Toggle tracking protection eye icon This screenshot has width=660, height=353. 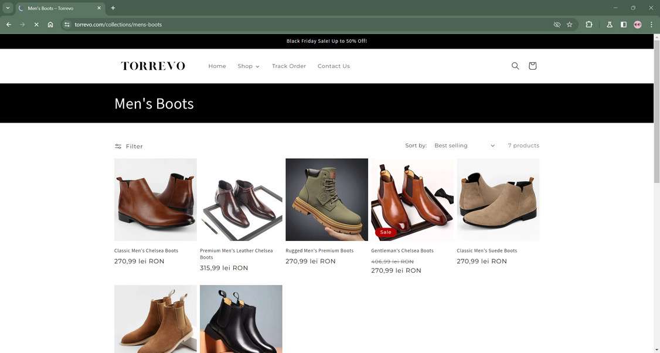pos(556,24)
